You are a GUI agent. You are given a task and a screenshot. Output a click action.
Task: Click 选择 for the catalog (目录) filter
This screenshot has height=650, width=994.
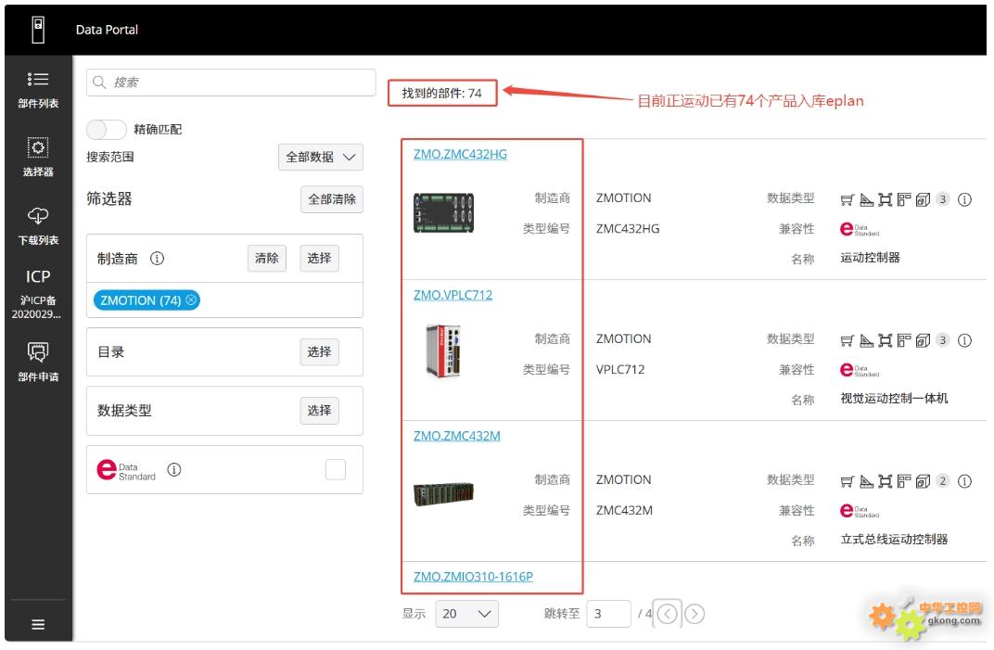pos(319,352)
